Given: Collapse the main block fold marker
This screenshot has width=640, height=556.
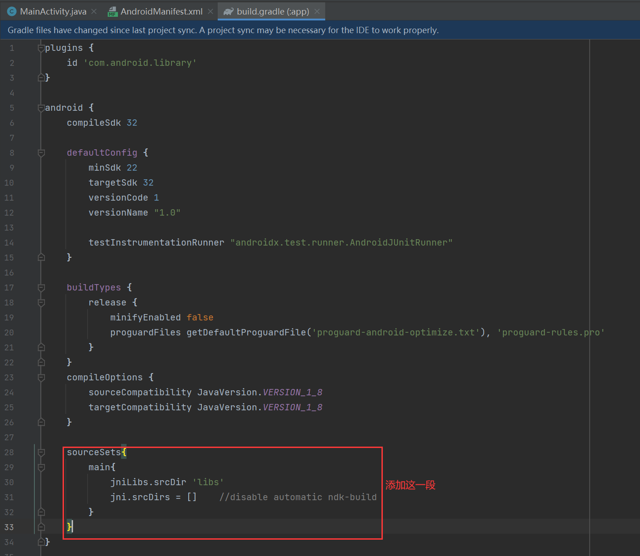Looking at the screenshot, I should tap(41, 467).
